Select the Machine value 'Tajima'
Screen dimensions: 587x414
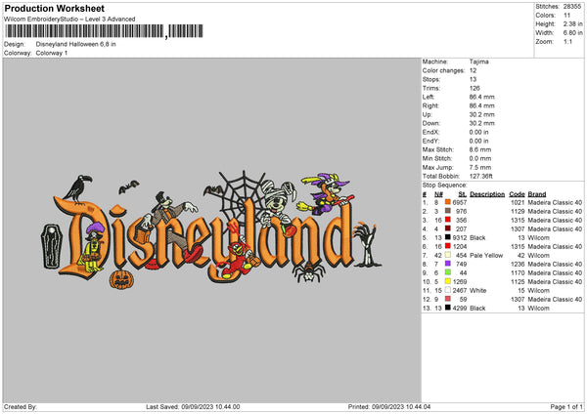(x=478, y=62)
